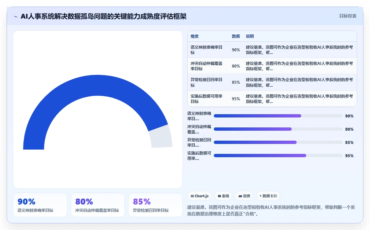This screenshot has height=230, width=370.
Task: Click the 维度 column header
Action: click(x=195, y=36)
